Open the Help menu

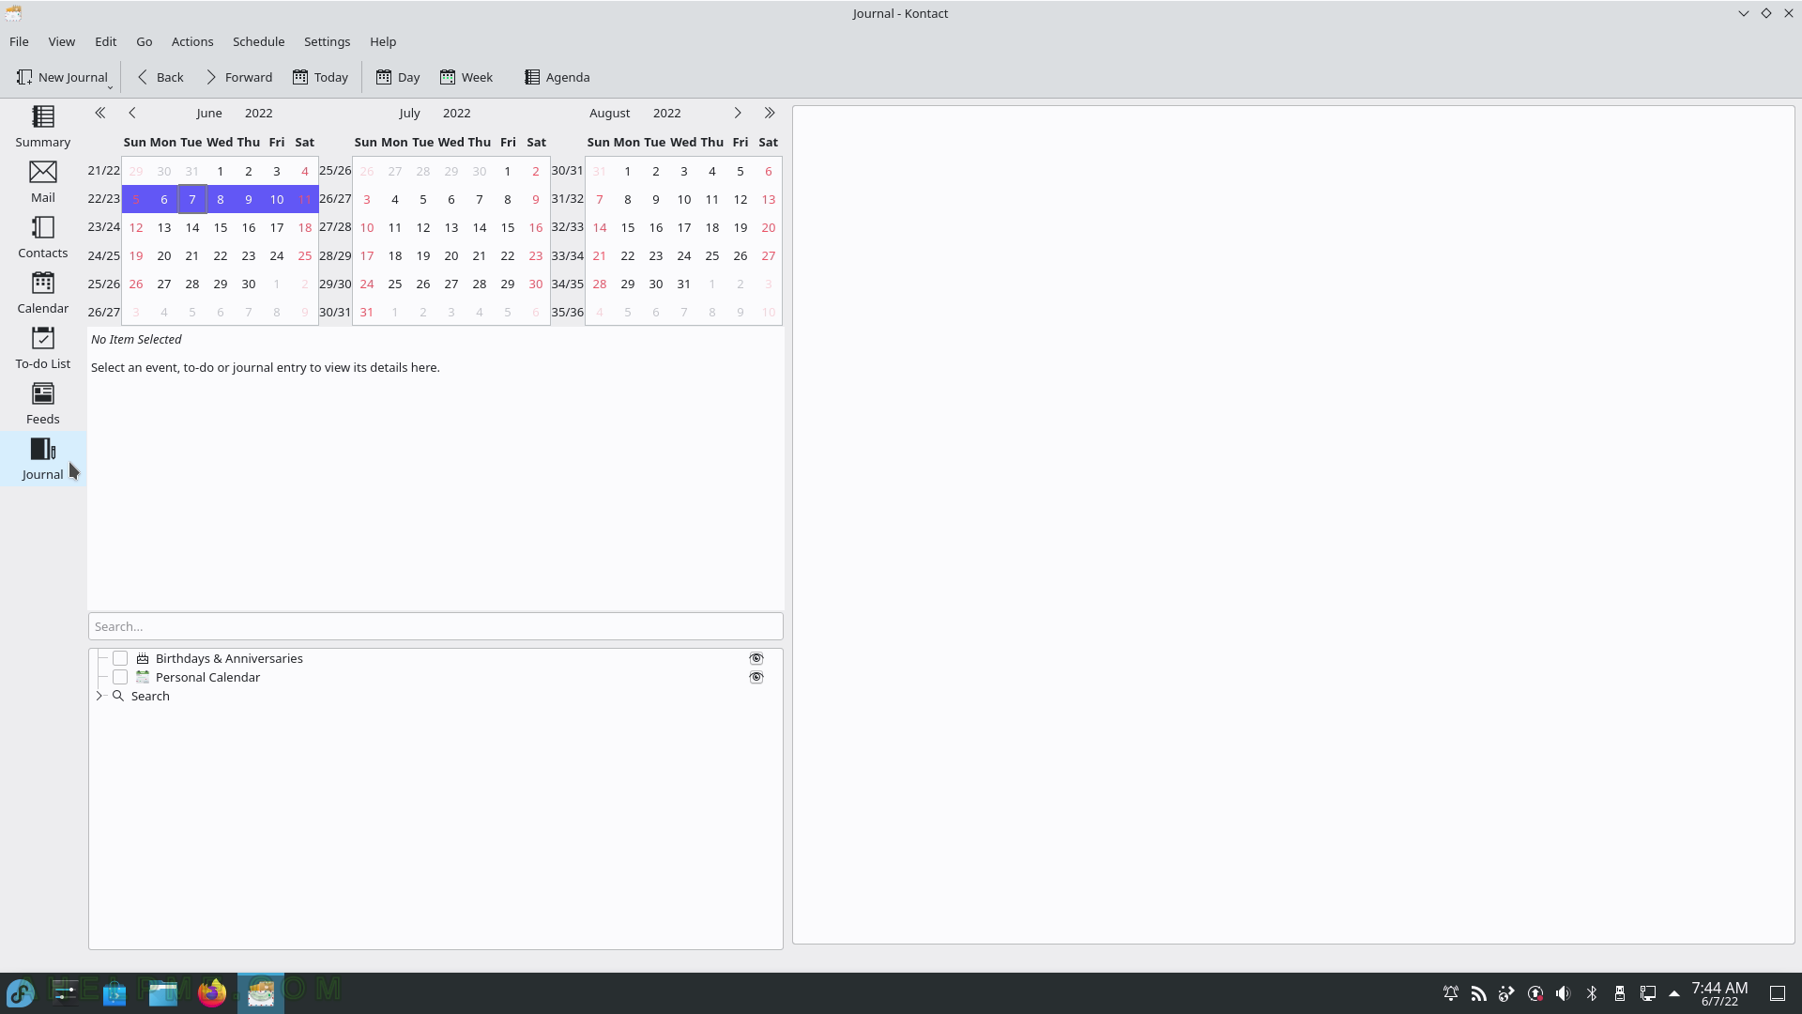pos(383,41)
